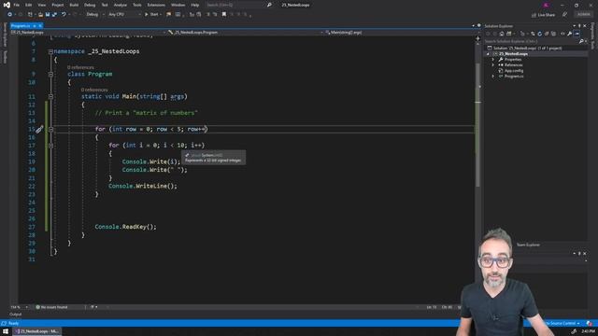Click the Navigate Backward toolbar icon
The image size is (598, 336).
(x=9, y=15)
